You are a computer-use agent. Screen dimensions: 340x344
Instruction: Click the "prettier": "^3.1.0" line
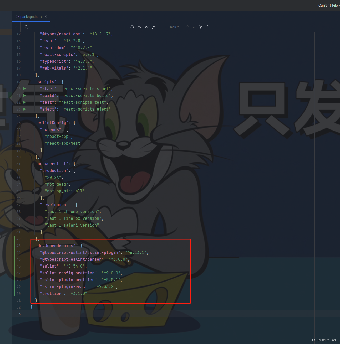coord(64,294)
